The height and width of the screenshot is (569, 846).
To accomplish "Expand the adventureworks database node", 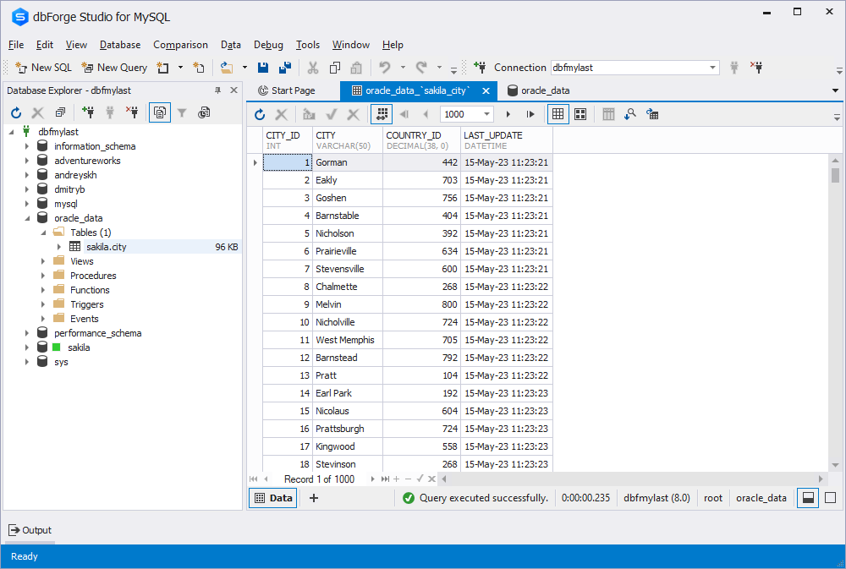I will tap(27, 161).
